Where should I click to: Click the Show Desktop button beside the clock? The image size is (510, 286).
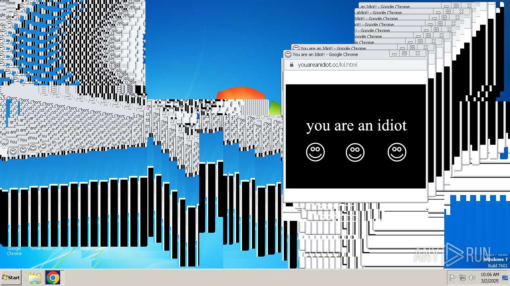coord(506,278)
